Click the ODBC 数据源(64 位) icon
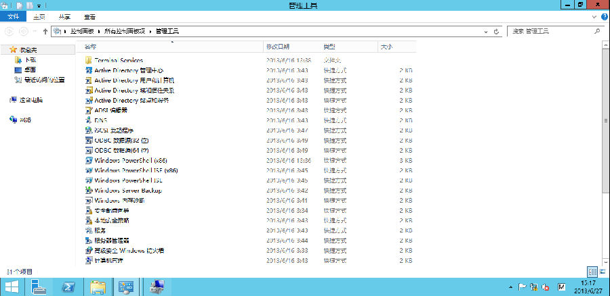The width and height of the screenshot is (610, 296). (x=88, y=150)
